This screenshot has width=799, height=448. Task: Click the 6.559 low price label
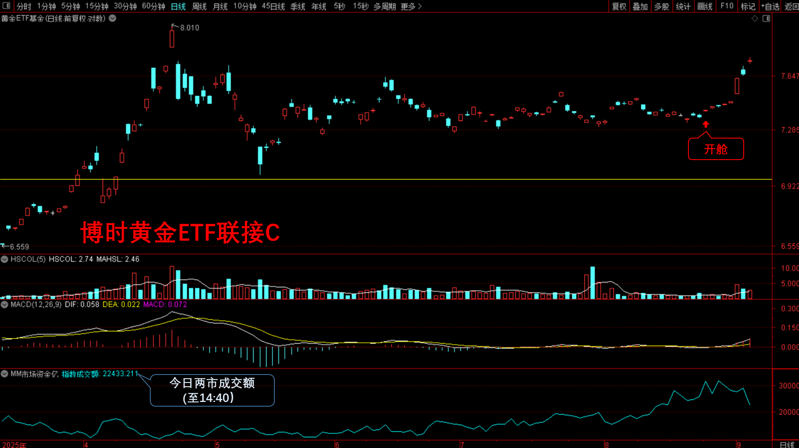[19, 247]
